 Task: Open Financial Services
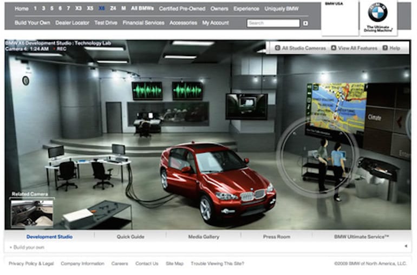pos(144,23)
